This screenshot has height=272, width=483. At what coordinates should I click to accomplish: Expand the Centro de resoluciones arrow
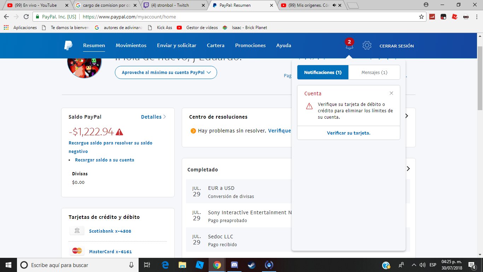point(407,116)
